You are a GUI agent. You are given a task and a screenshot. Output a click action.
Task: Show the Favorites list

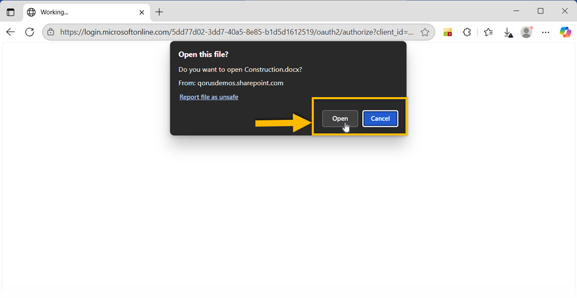(x=488, y=32)
